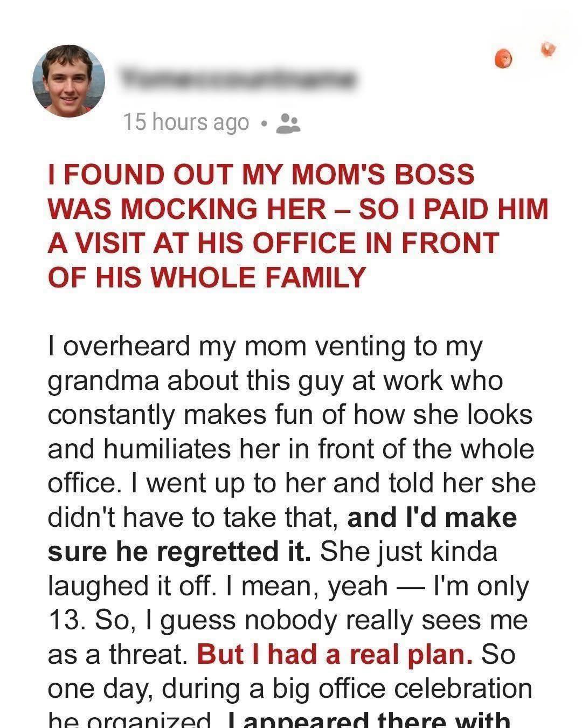Click headline line "A VISIT AT HIS OFFICE IN FRONT"

[273, 243]
